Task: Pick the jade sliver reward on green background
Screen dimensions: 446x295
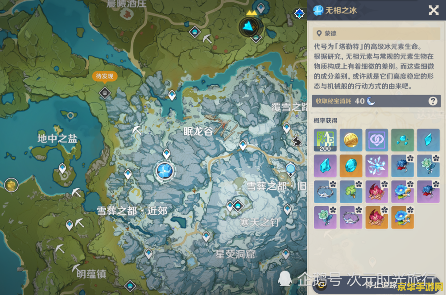Action: pos(402,140)
